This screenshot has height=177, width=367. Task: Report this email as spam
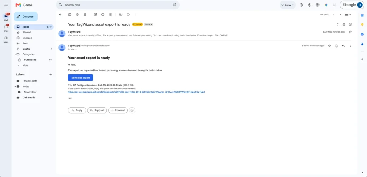[77, 14]
